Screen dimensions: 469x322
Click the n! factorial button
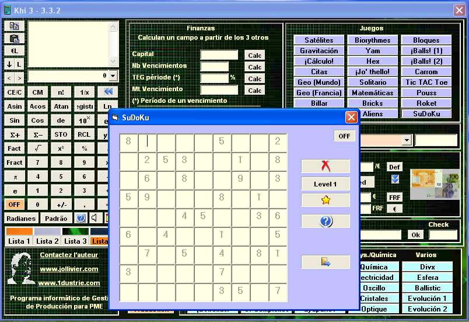coord(61,92)
